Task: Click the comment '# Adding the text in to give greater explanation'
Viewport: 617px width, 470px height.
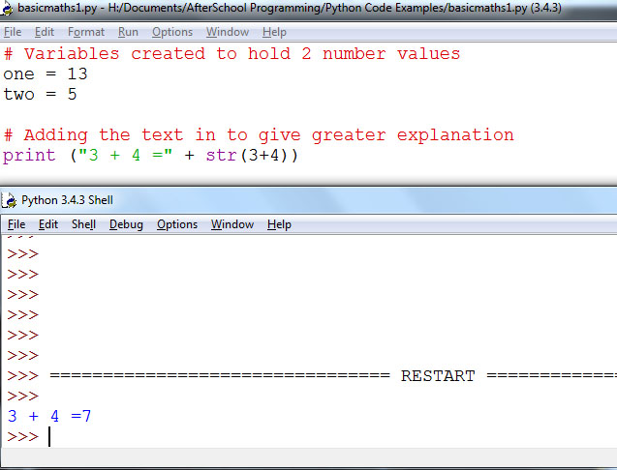Action: [x=259, y=134]
